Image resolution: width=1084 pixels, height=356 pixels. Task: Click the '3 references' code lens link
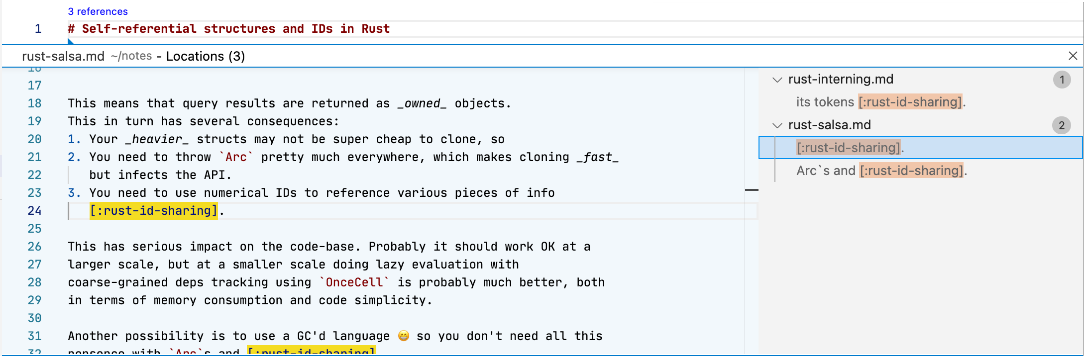98,11
